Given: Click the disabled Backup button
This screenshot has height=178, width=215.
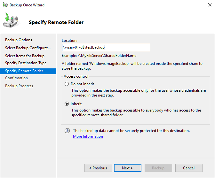Looking at the screenshot, I should click(158, 168).
